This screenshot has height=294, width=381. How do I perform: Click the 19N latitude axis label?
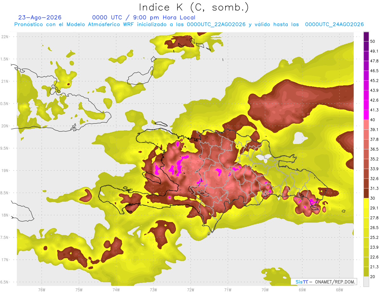click(5, 171)
